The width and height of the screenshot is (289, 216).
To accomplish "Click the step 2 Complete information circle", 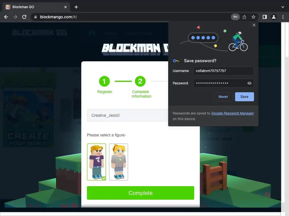I will click(x=140, y=81).
